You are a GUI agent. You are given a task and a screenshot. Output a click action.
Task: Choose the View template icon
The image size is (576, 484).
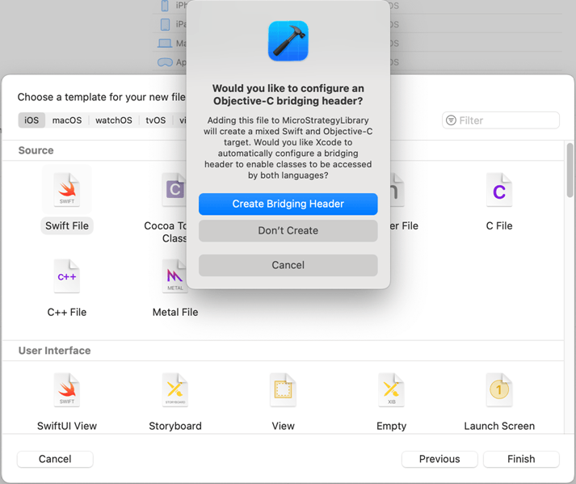(283, 390)
